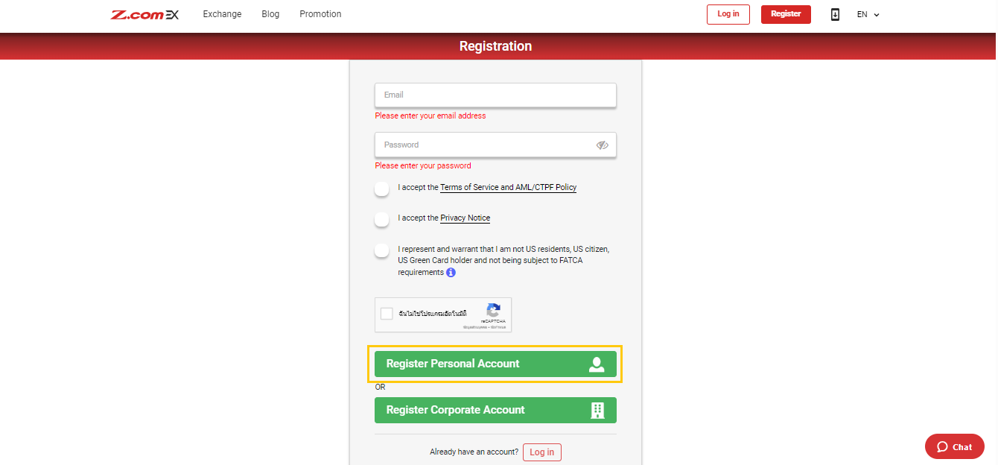
Task: Toggle password visibility with the eye icon
Action: (x=602, y=145)
